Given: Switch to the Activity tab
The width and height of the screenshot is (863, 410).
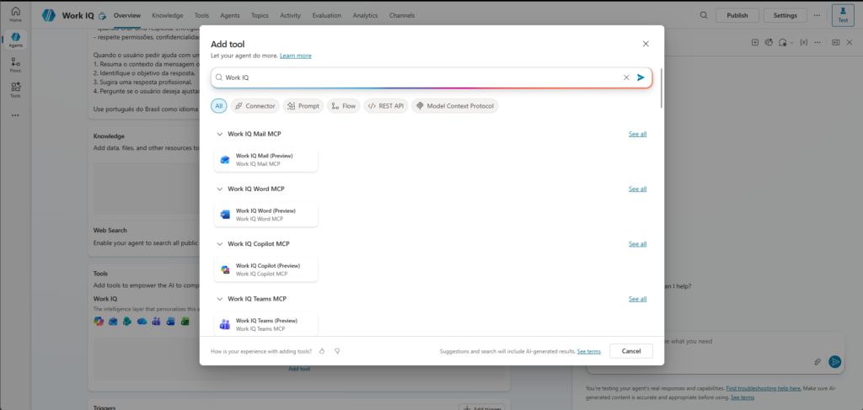Looking at the screenshot, I should click(x=290, y=15).
